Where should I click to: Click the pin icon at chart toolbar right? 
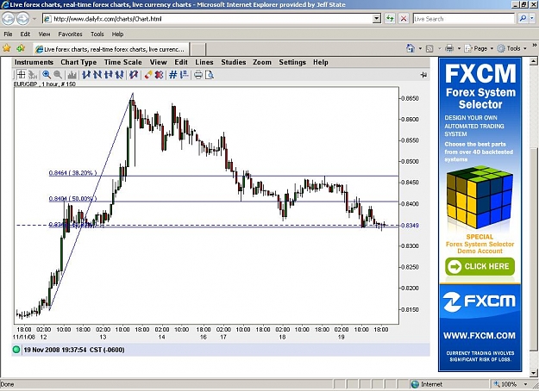423,74
